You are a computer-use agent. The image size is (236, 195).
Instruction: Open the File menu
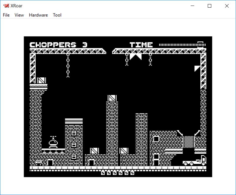[6, 15]
